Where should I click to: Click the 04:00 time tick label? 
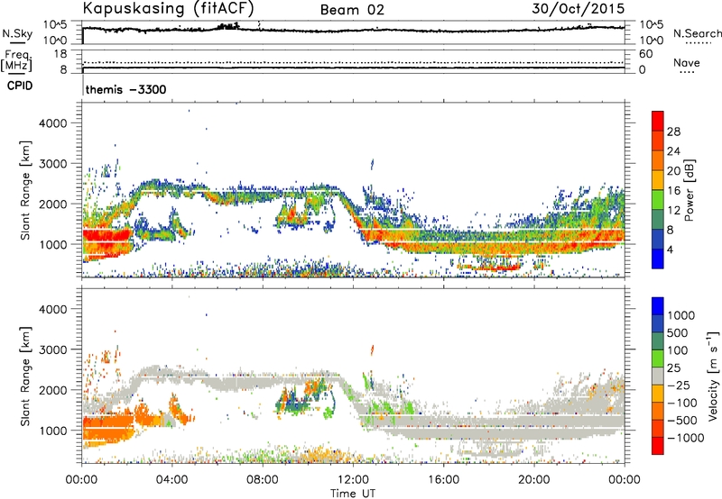coord(171,480)
